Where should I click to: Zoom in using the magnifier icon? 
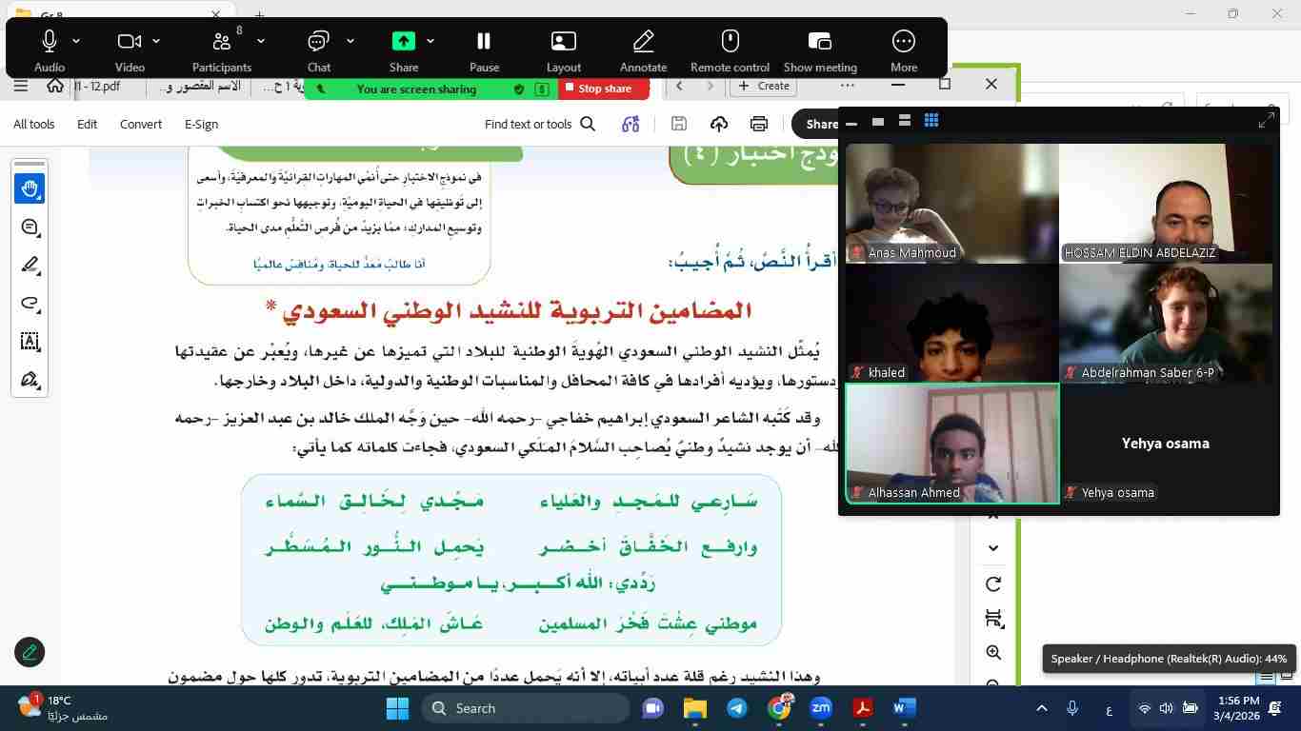(x=993, y=652)
